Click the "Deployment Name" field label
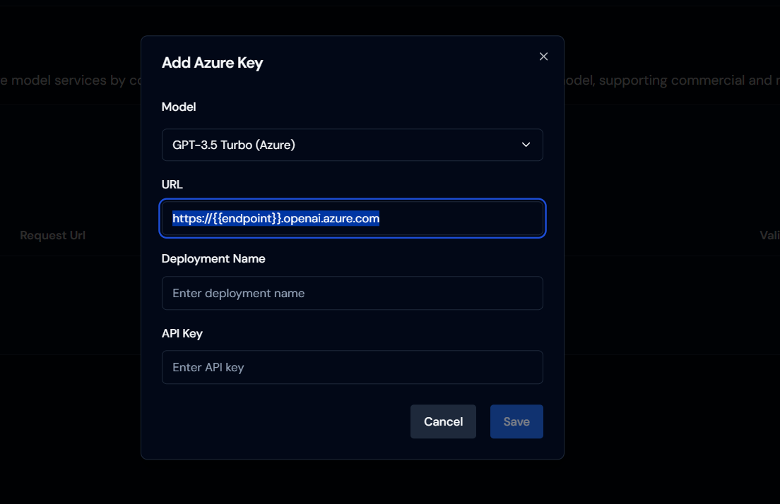 point(213,259)
